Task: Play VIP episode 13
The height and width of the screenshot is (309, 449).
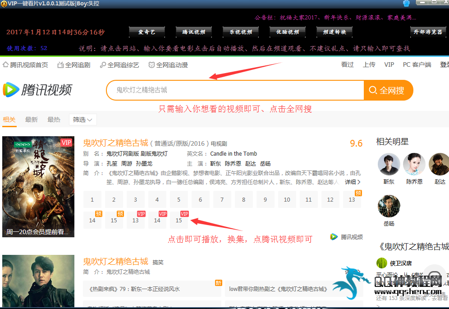Action: [x=135, y=221]
